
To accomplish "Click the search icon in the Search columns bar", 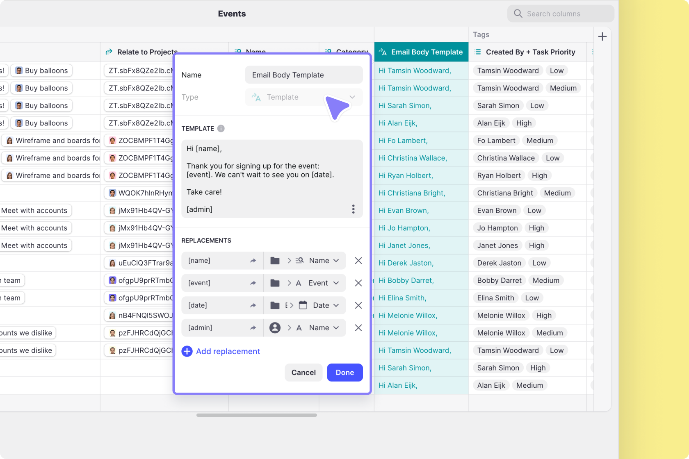I will coord(518,14).
